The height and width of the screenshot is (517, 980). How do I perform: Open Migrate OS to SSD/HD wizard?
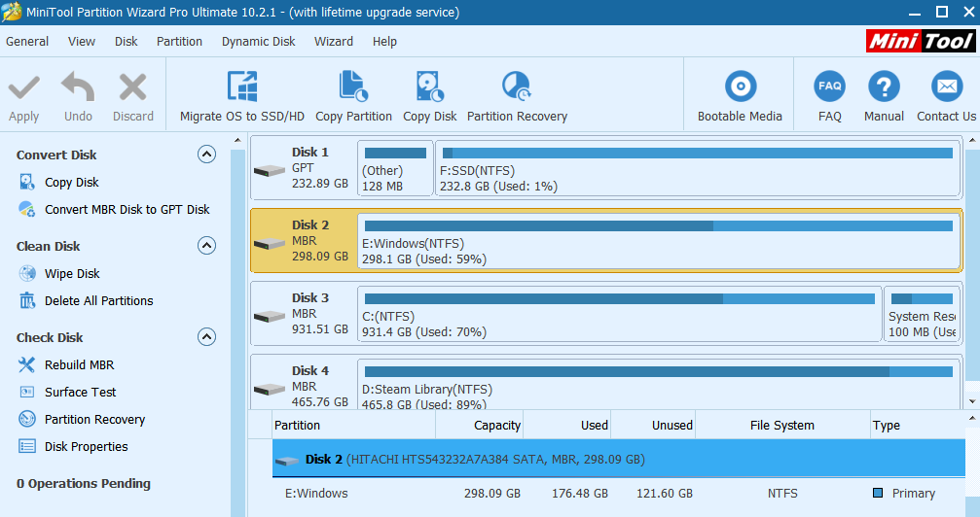click(242, 95)
